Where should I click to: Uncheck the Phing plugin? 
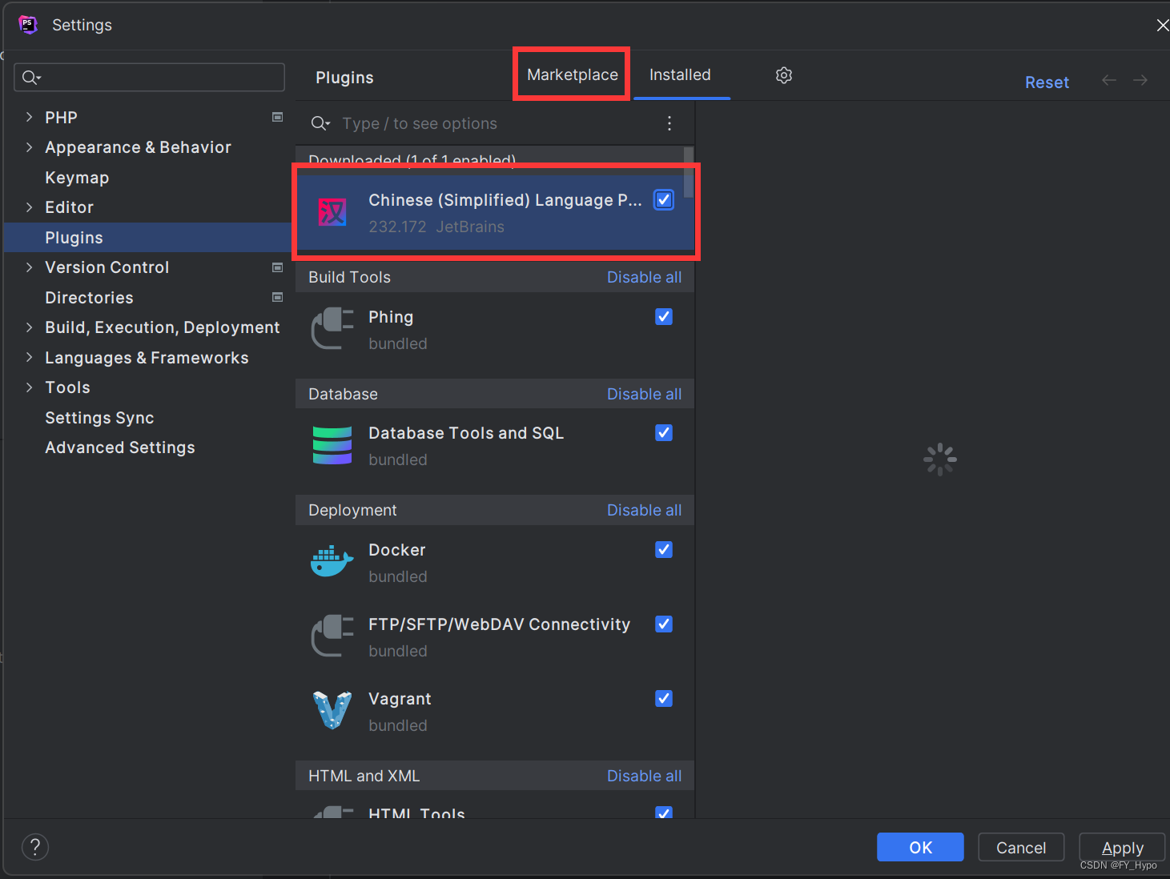point(664,316)
